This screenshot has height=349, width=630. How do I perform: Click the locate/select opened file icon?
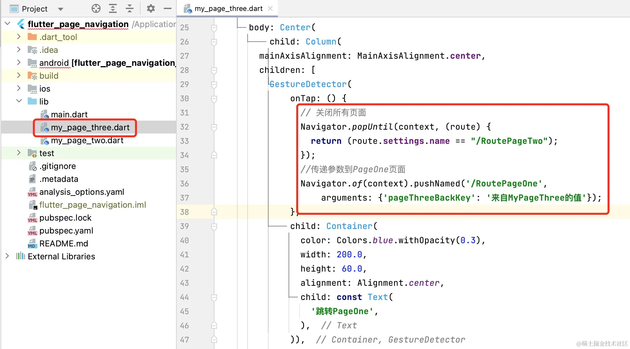tap(96, 9)
